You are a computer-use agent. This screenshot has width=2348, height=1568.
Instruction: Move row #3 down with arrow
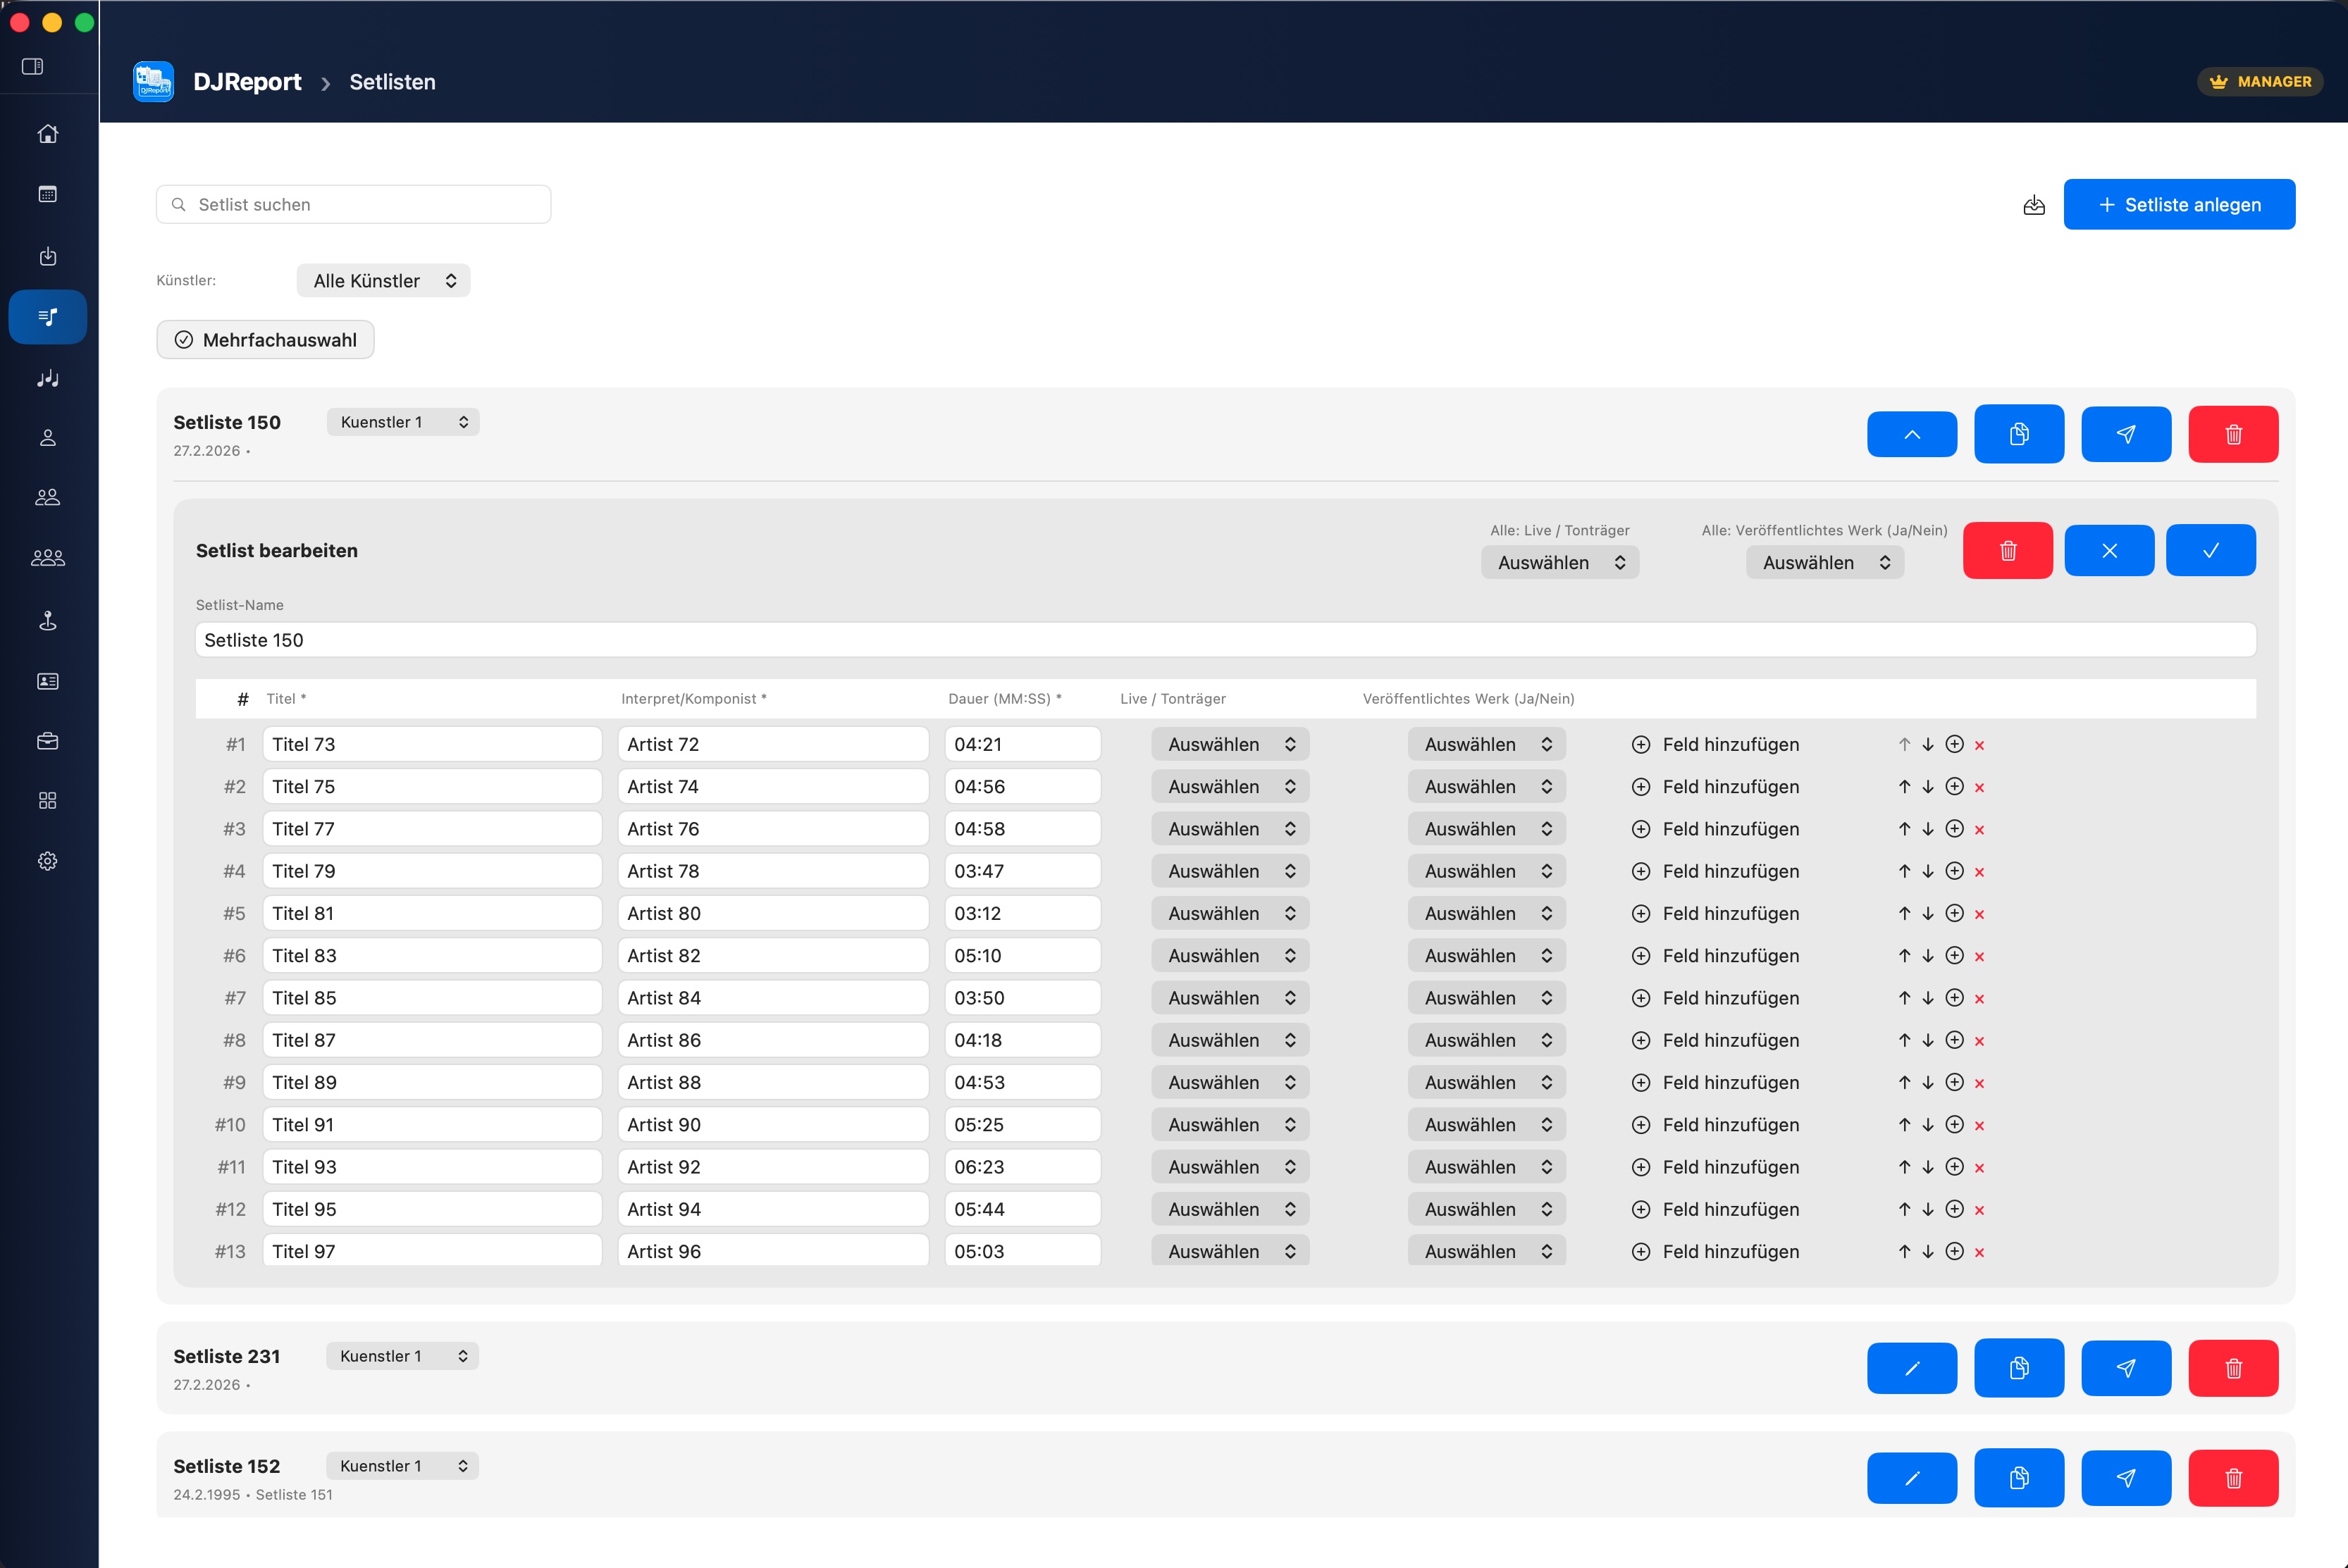pos(1928,829)
